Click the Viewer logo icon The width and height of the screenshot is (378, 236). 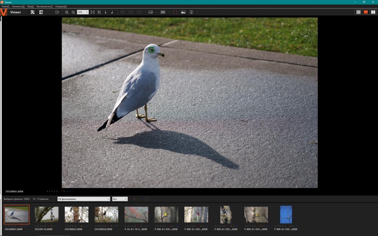point(4,12)
